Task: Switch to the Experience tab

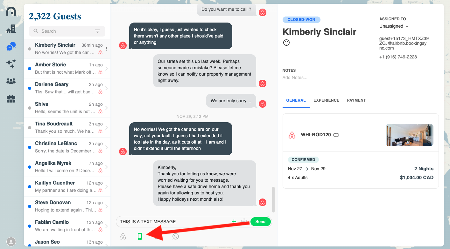Action: (x=326, y=100)
